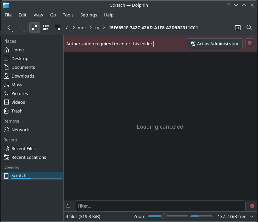Viewport: 258px width, 222px height.
Task: Expand the free space dropdown arrow
Action: 252,217
